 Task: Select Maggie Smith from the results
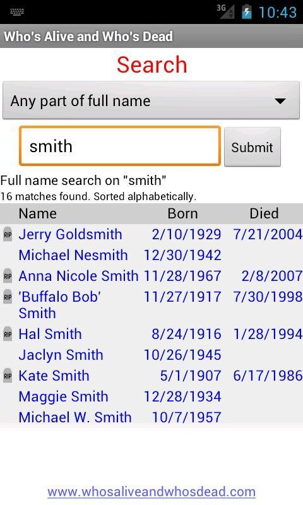pyautogui.click(x=63, y=396)
